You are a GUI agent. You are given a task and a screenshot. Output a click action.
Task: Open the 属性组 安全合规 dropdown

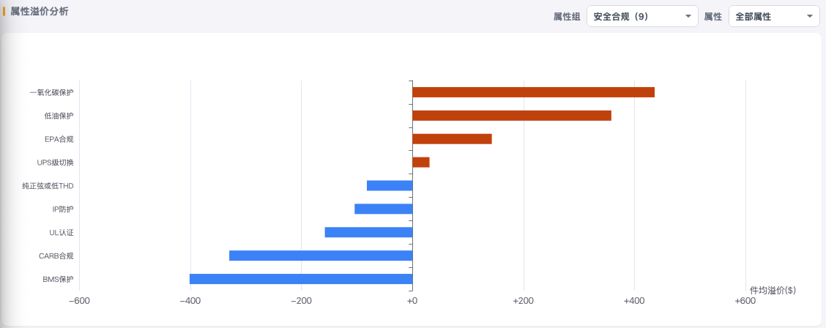(642, 16)
